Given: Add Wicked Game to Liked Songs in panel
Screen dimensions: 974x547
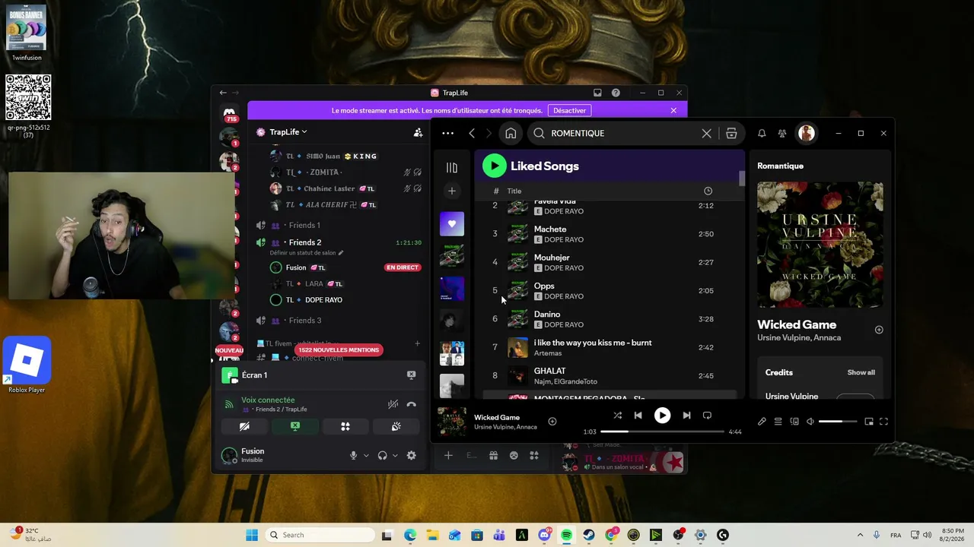Looking at the screenshot, I should [879, 330].
